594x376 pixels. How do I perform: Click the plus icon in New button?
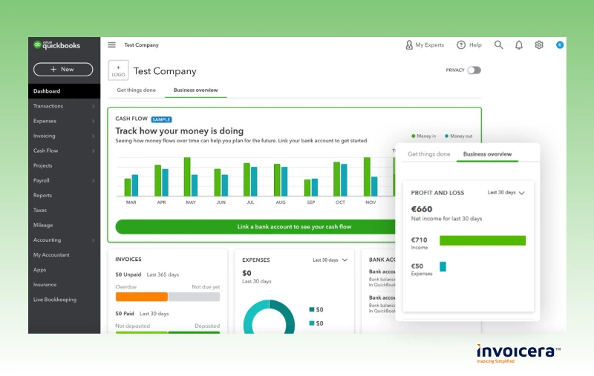click(53, 69)
